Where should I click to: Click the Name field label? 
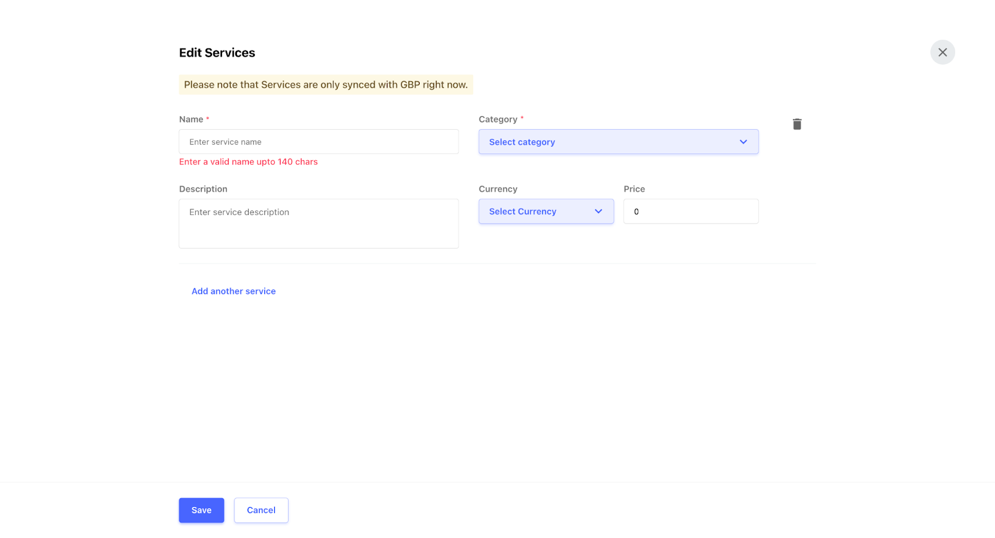[191, 119]
